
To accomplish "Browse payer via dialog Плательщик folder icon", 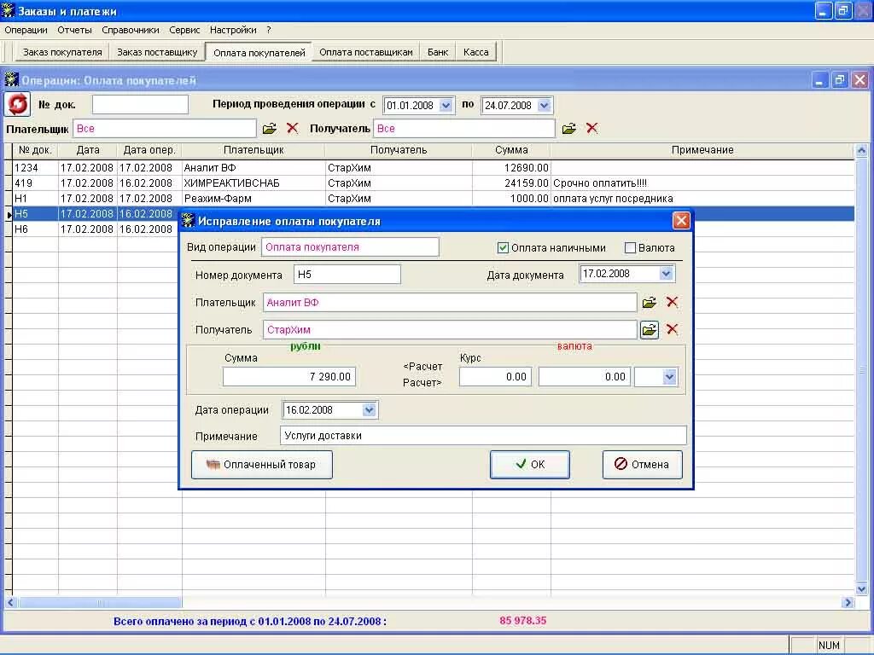I will tap(650, 303).
